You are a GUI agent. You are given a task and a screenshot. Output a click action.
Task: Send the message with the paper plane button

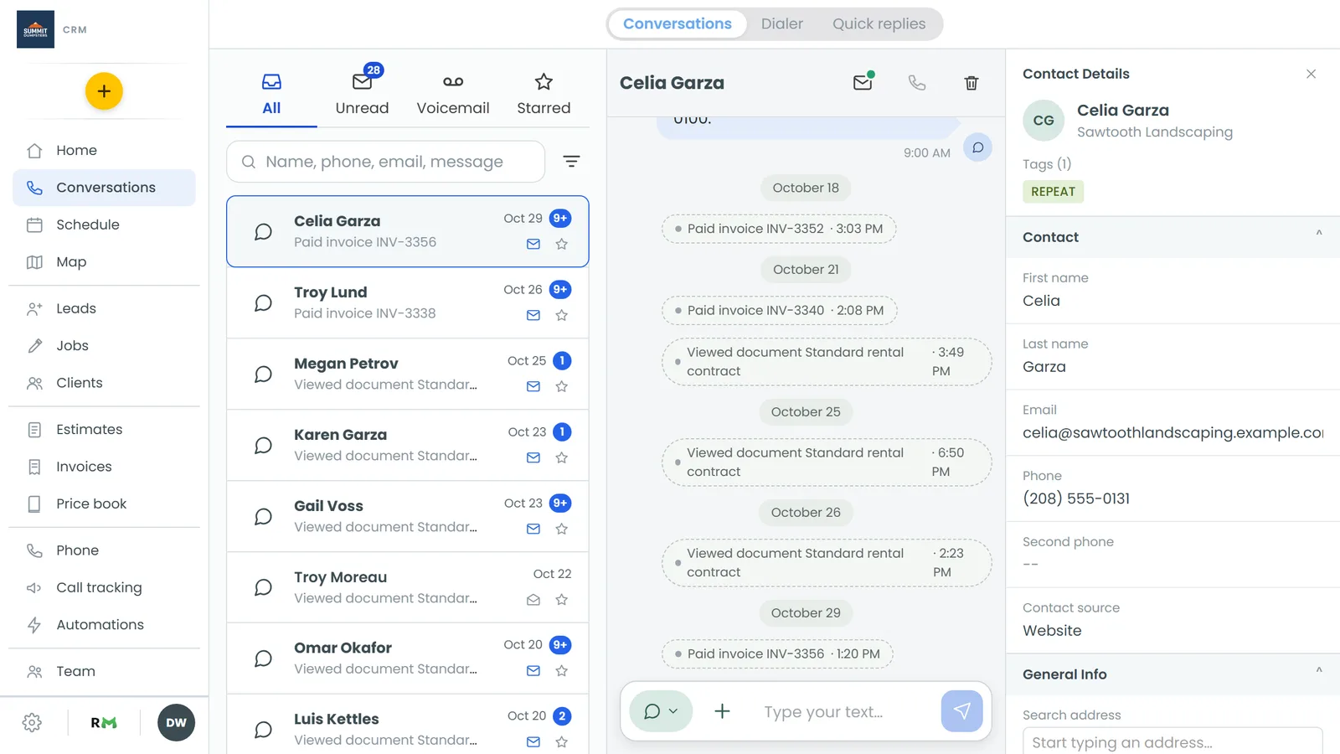(961, 711)
